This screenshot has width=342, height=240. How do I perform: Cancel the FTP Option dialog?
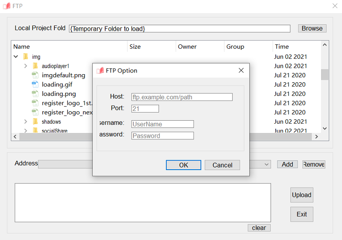[222, 165]
